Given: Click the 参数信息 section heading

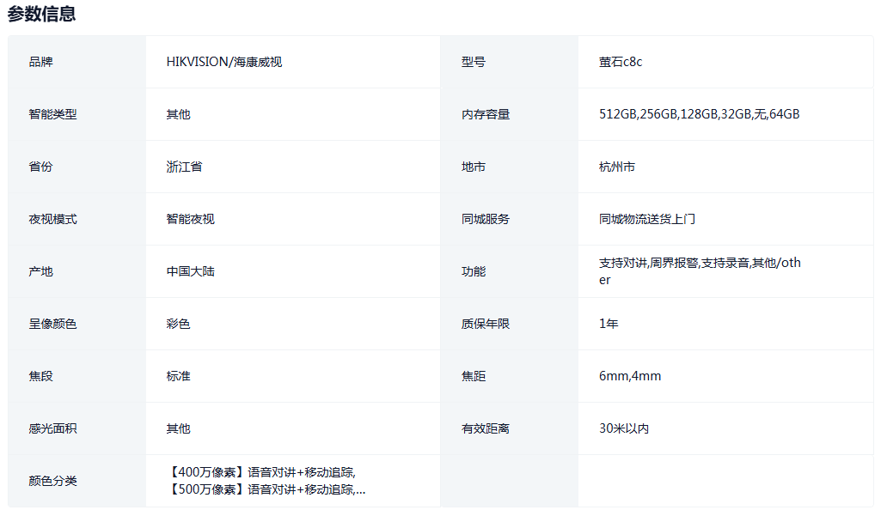Looking at the screenshot, I should pyautogui.click(x=41, y=14).
